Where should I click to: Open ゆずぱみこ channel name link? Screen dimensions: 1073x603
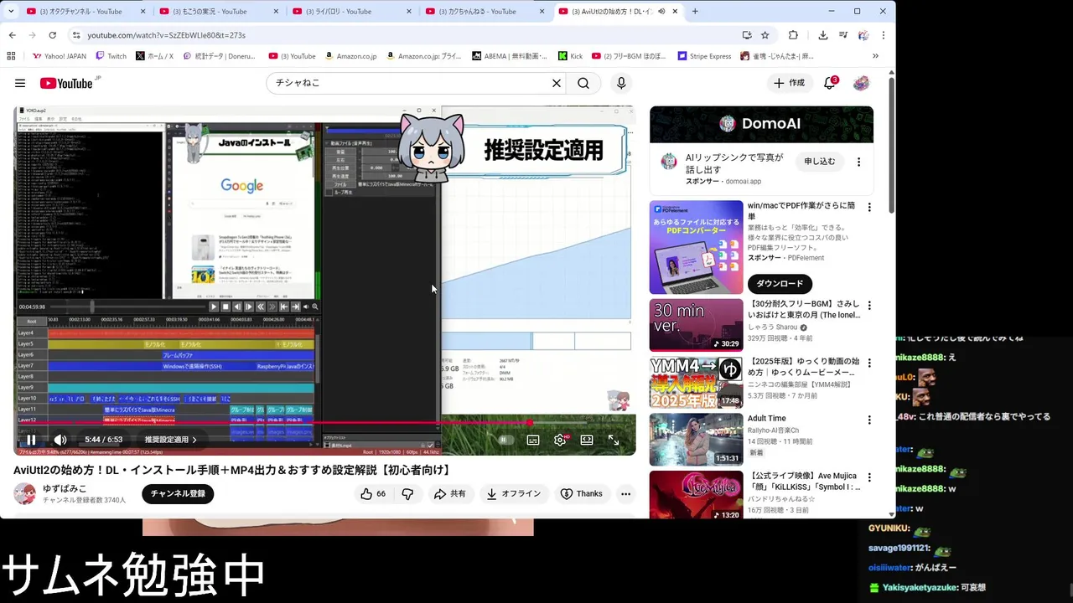pos(65,488)
